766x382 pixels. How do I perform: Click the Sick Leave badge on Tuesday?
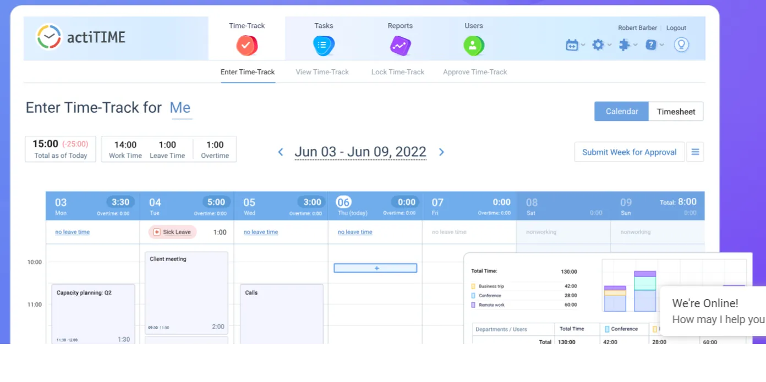click(x=172, y=232)
